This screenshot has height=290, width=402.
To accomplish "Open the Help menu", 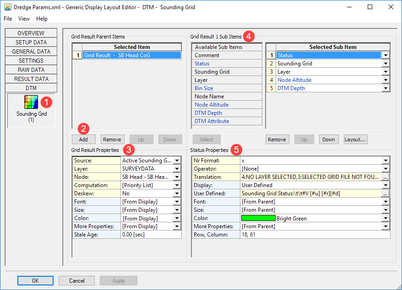I will [x=42, y=19].
